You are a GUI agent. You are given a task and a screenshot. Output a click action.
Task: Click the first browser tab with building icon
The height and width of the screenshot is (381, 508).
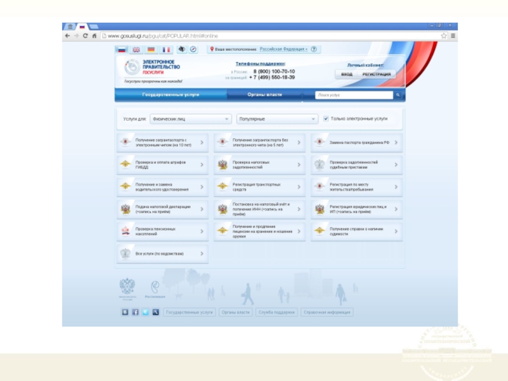coord(70,27)
